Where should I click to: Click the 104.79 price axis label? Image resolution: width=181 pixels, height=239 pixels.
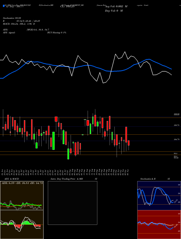[176, 139]
